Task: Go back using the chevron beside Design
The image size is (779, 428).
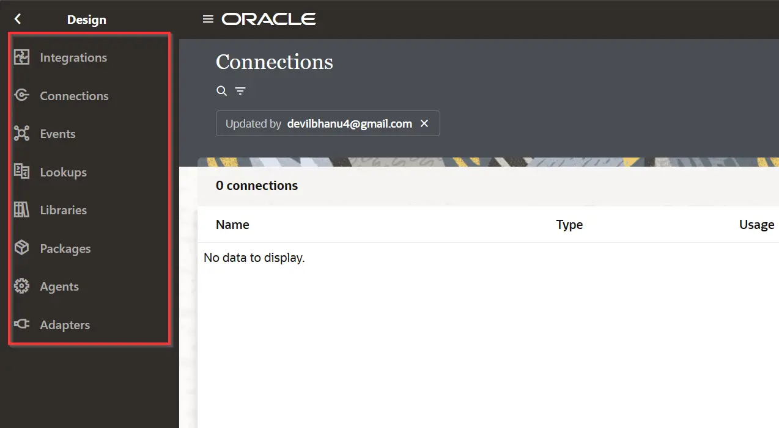Action: click(18, 20)
